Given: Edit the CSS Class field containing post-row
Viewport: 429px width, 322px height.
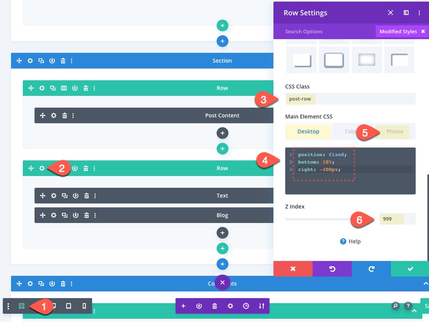Looking at the screenshot, I should click(x=350, y=99).
